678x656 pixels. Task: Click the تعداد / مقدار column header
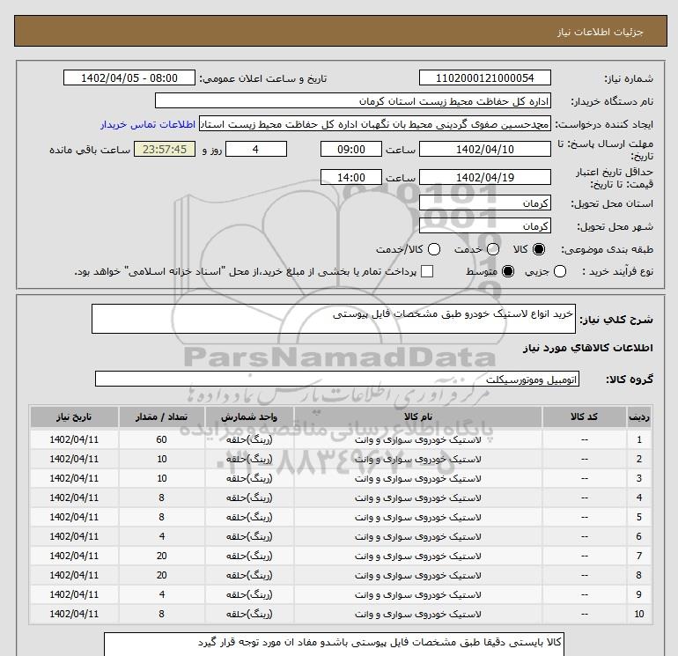(x=161, y=416)
